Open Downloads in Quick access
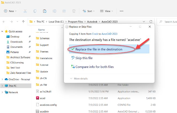The image size is (177, 113). pyautogui.click(x=16, y=42)
